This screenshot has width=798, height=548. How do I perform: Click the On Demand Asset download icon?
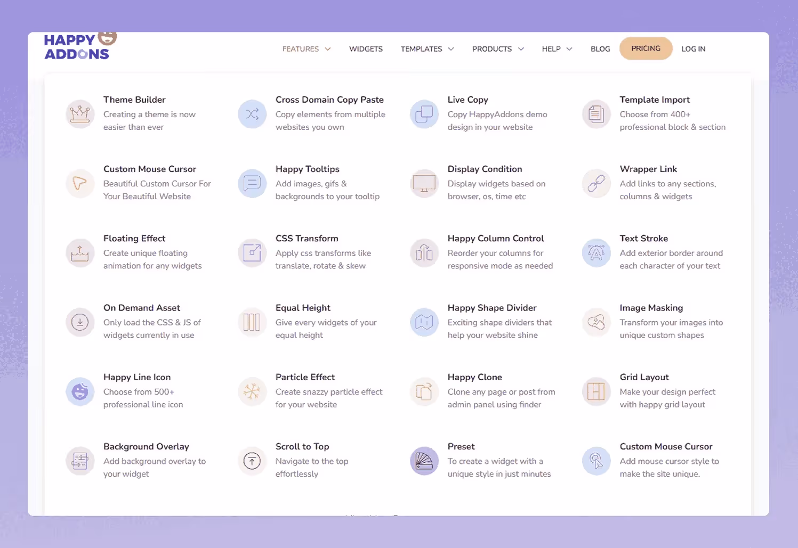[x=80, y=322]
